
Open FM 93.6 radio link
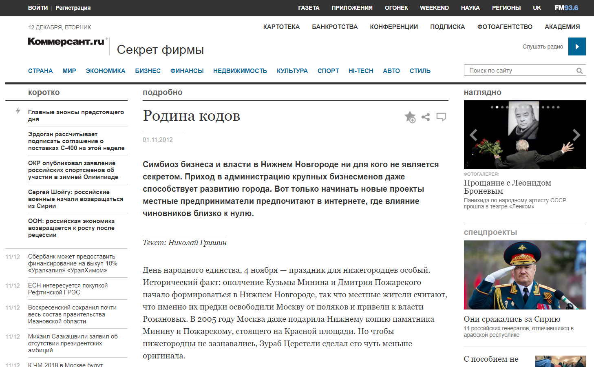pyautogui.click(x=566, y=8)
